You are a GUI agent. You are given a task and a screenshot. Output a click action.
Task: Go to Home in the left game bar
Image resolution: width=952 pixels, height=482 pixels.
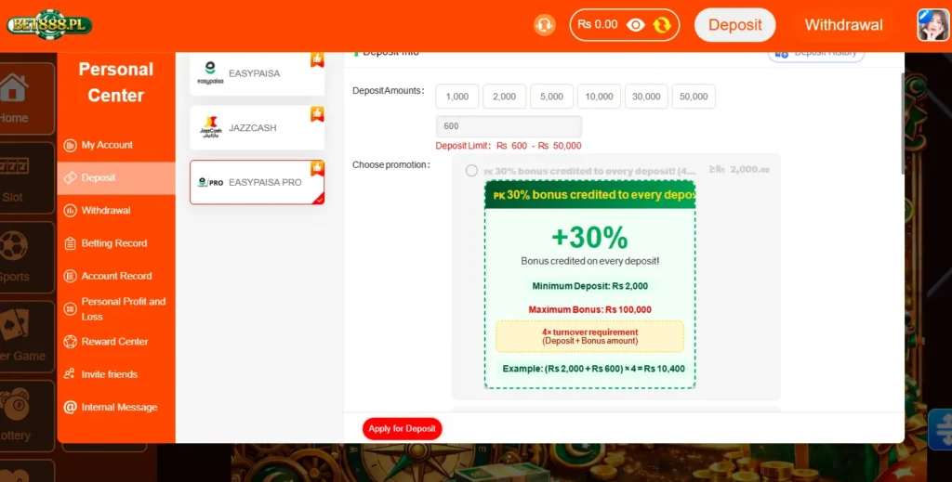[15, 98]
